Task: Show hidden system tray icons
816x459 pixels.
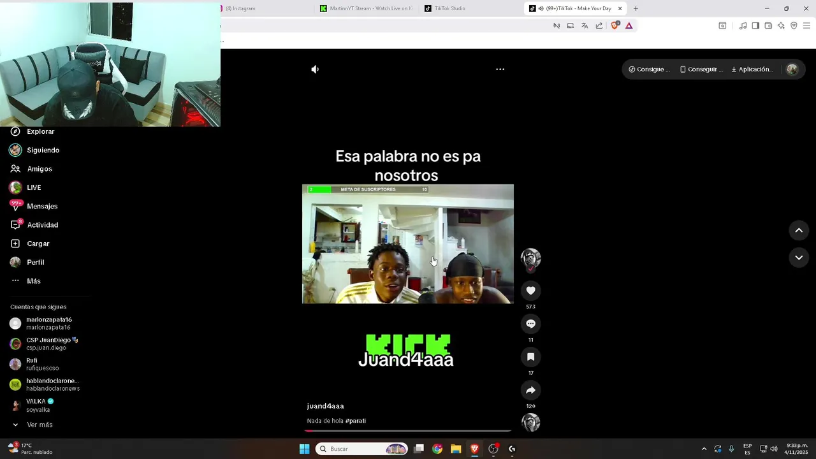Action: (704, 449)
